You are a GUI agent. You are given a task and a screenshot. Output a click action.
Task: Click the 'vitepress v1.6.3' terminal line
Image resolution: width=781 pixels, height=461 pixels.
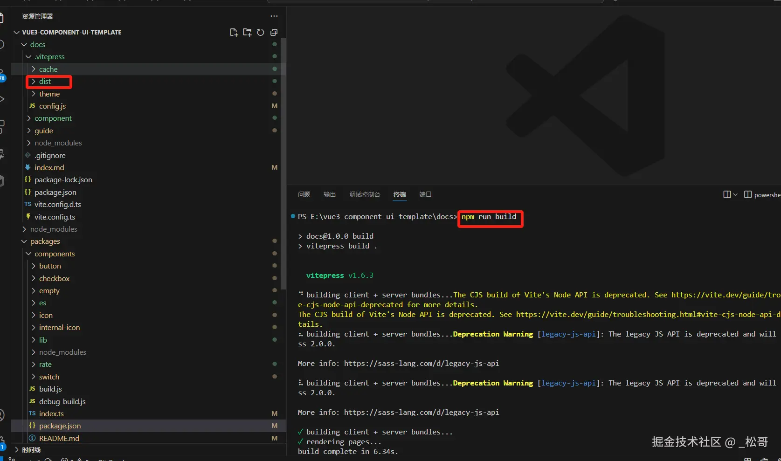340,275
